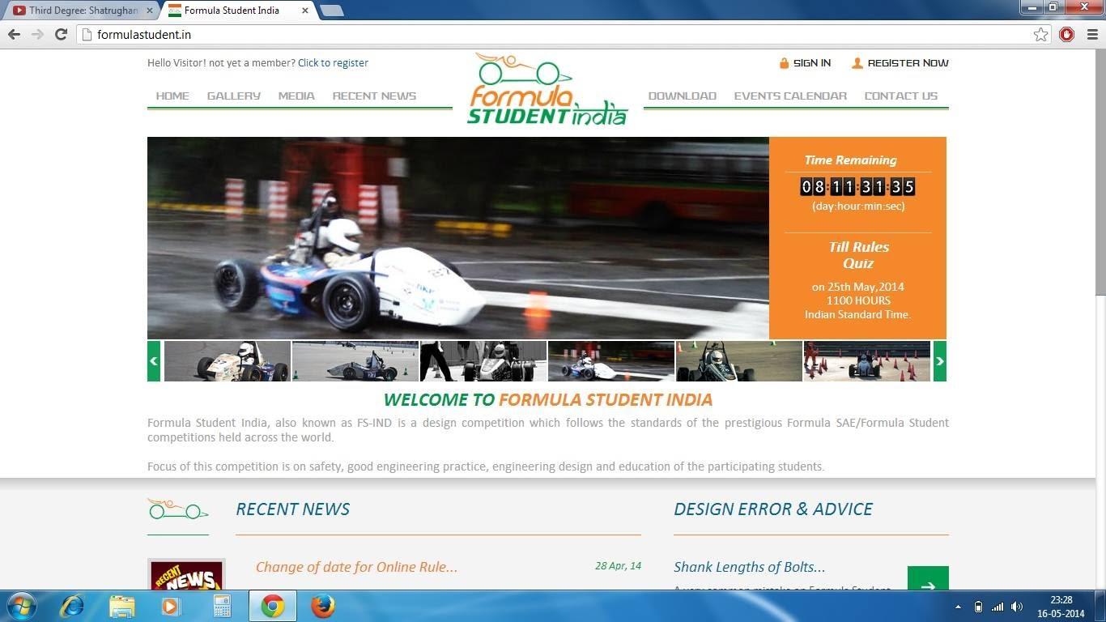Show previous thumbnails with the left green arrow
The height and width of the screenshot is (622, 1106).
[154, 361]
